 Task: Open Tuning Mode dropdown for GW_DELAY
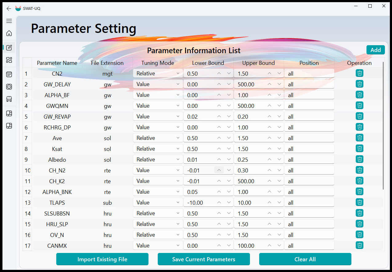tap(158, 84)
